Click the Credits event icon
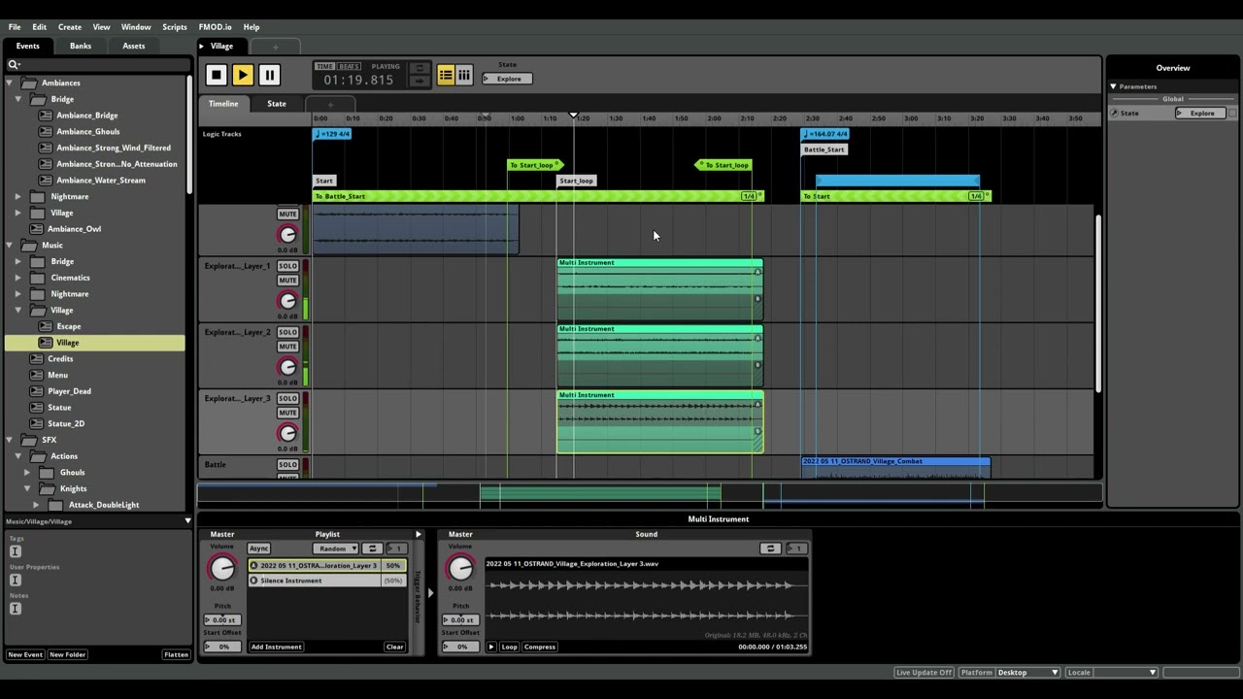Image resolution: width=1243 pixels, height=699 pixels. click(37, 359)
